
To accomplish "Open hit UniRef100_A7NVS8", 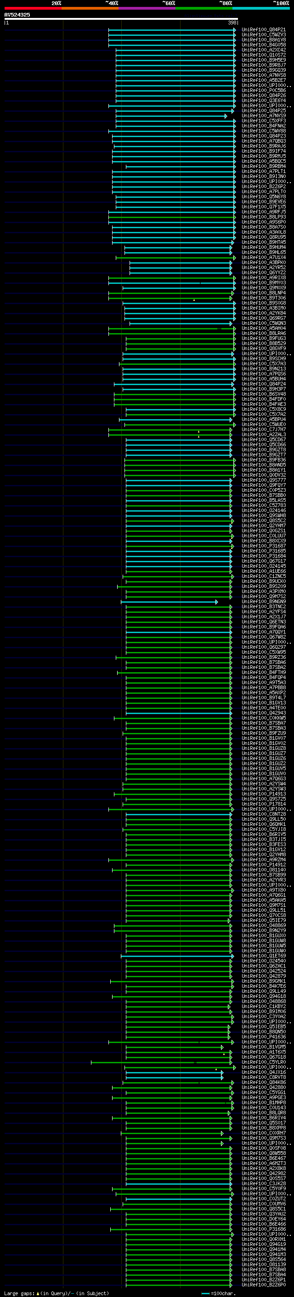I will 264,75.
